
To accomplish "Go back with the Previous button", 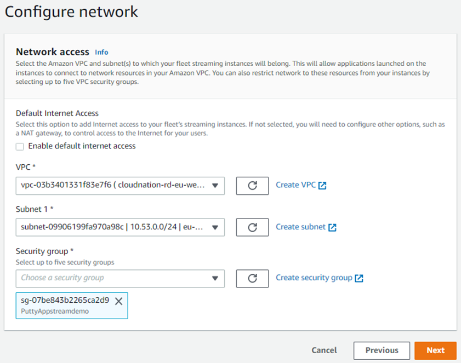I will (x=382, y=350).
